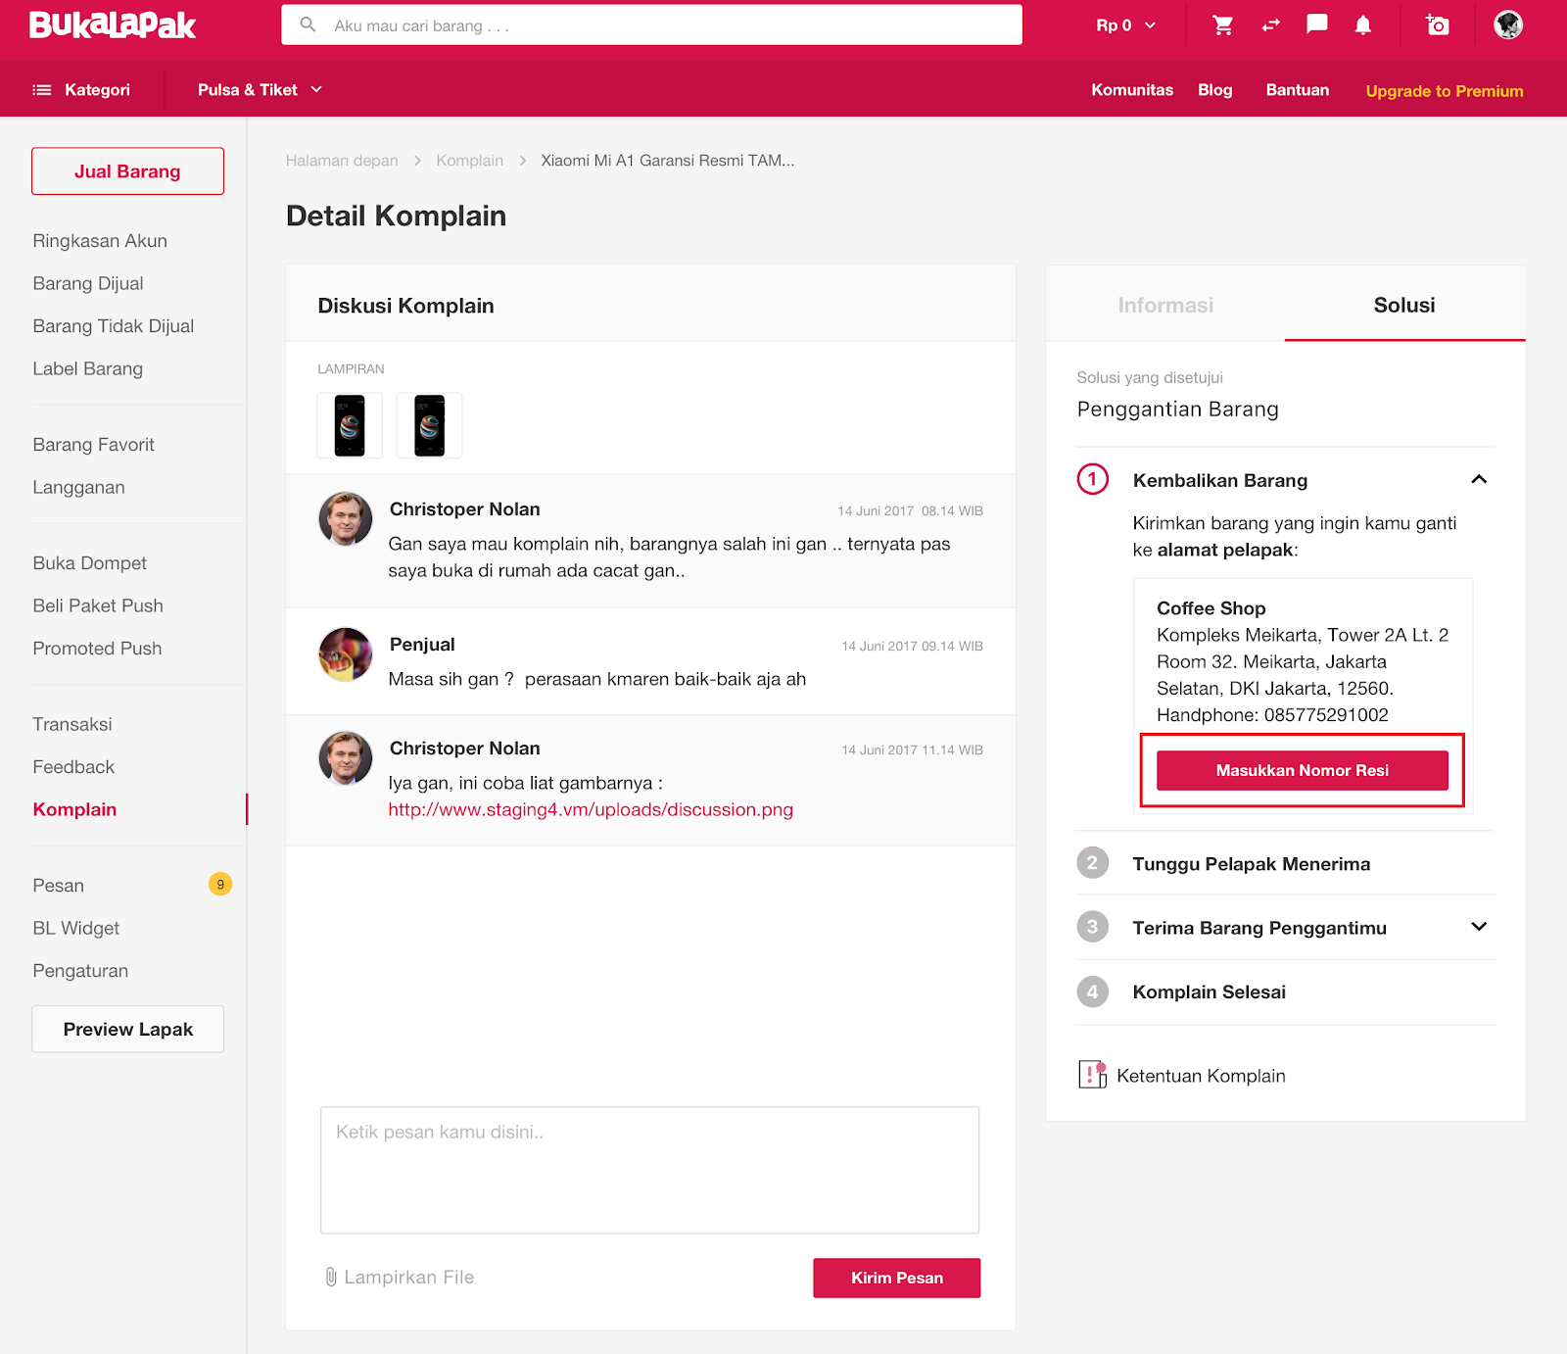Screen dimensions: 1567x1354
Task: Open Ringkasan Akun in sidebar
Action: (100, 241)
